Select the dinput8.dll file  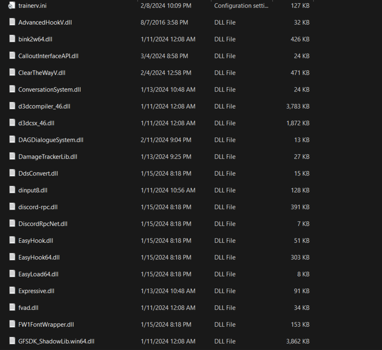click(33, 190)
